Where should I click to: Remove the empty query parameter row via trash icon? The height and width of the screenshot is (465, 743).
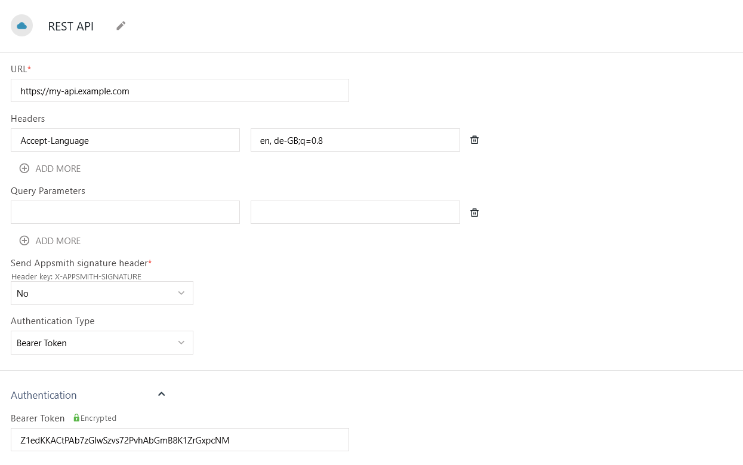[x=474, y=212]
